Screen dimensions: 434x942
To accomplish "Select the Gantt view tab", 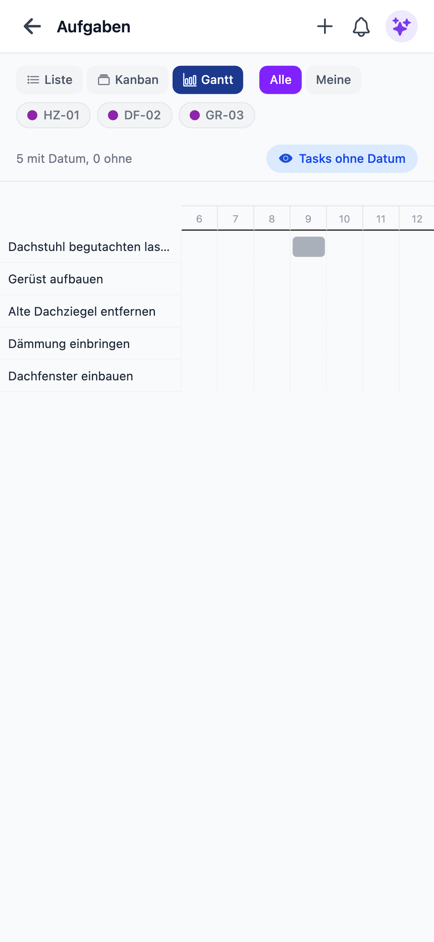I will (208, 80).
